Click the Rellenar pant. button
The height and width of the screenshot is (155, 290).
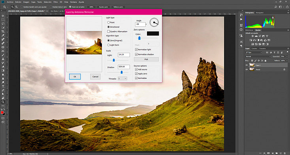tap(119, 7)
